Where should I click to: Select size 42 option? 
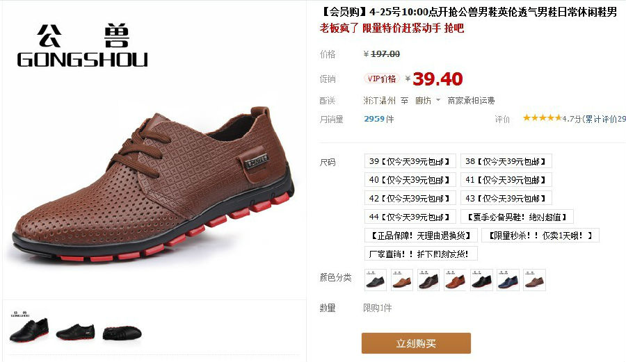[410, 198]
